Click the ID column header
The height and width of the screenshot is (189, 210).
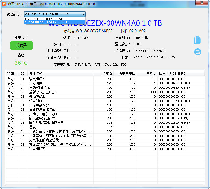23,73
